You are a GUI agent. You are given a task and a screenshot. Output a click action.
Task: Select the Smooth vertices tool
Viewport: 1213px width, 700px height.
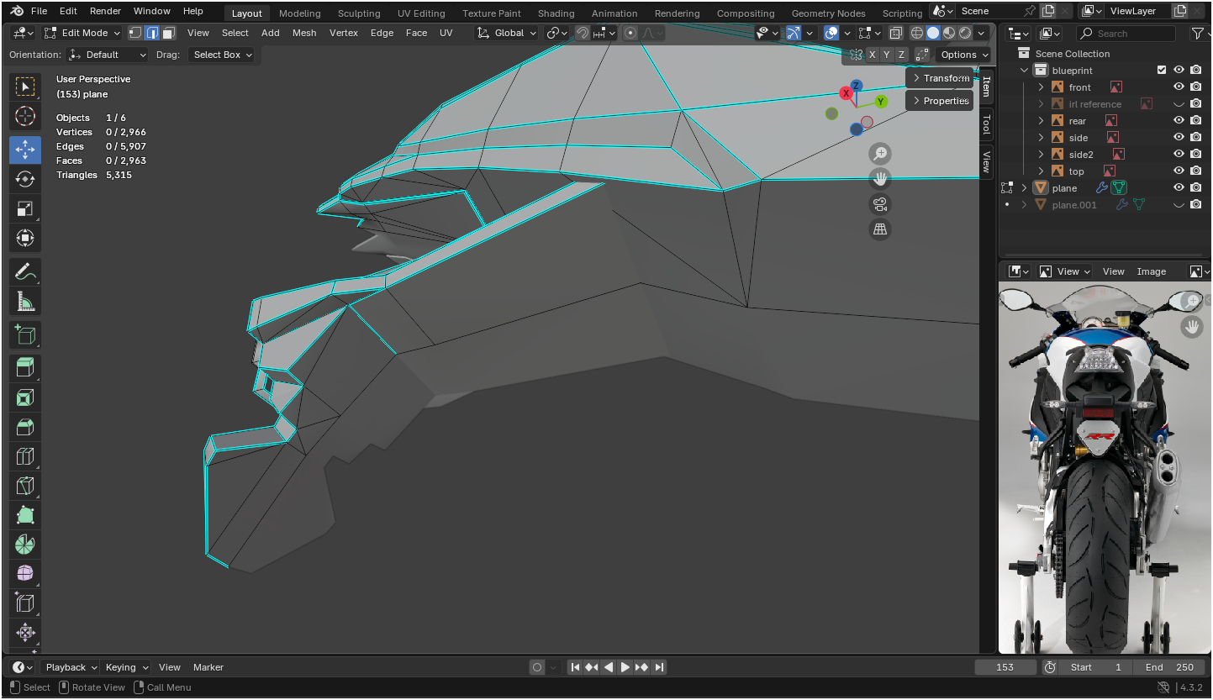pos(25,574)
